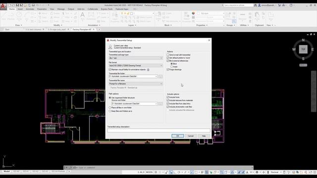Image resolution: width=317 pixels, height=178 pixels.
Task: Click in the Transmittal setup description field
Action: pos(158,131)
